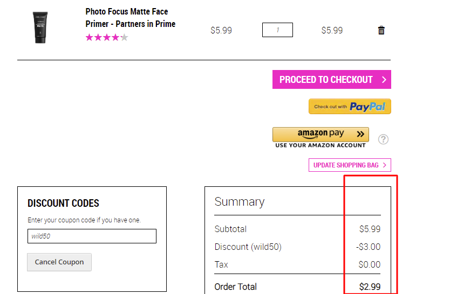Click the Order Total amount $2.99
The image size is (450, 294).
(370, 286)
